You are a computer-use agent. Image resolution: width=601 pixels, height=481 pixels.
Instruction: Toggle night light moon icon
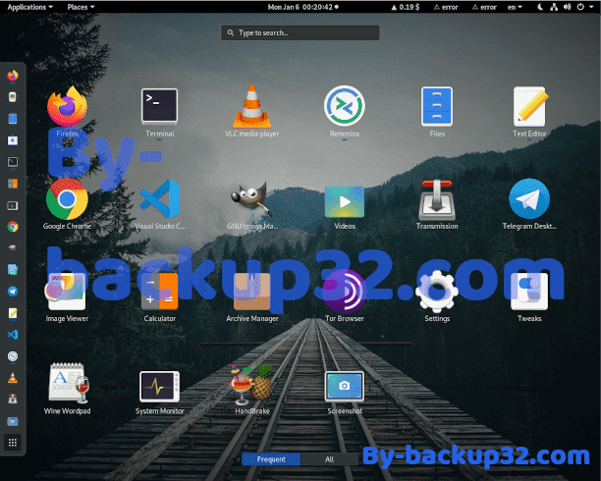coord(540,7)
